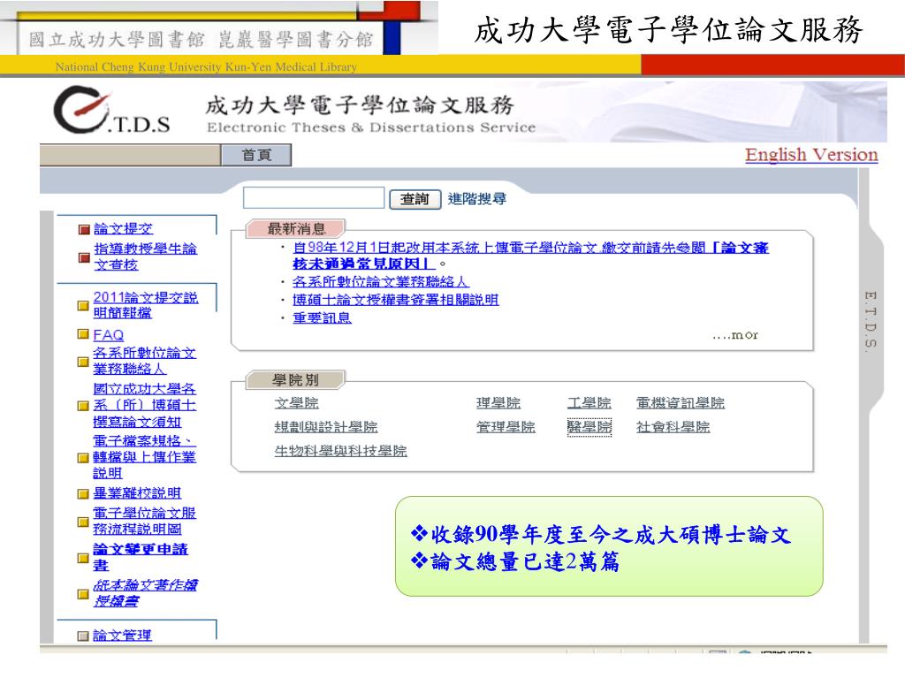Open the 首頁 tab
The height and width of the screenshot is (679, 905).
(256, 156)
